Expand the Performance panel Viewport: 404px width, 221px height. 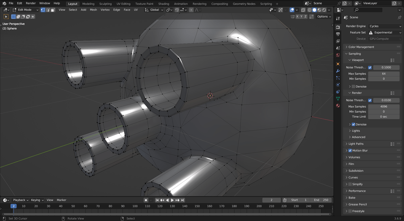[x=373, y=191]
